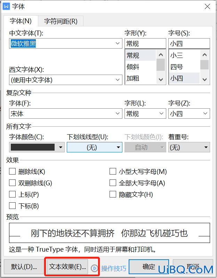The height and width of the screenshot is (278, 217).
Task: Click the 默认(D)... button
Action: click(x=24, y=267)
